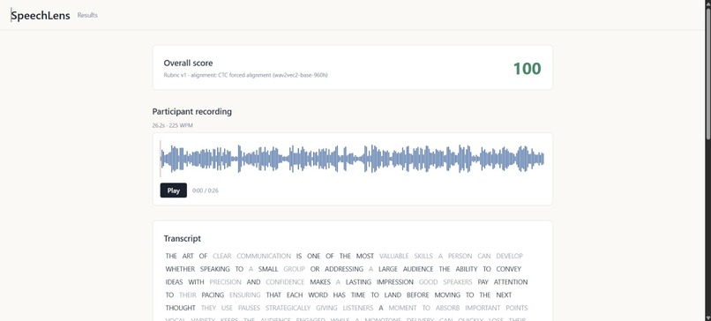Select the word IDEAS in transcript
The image size is (711, 321).
[x=174, y=282]
